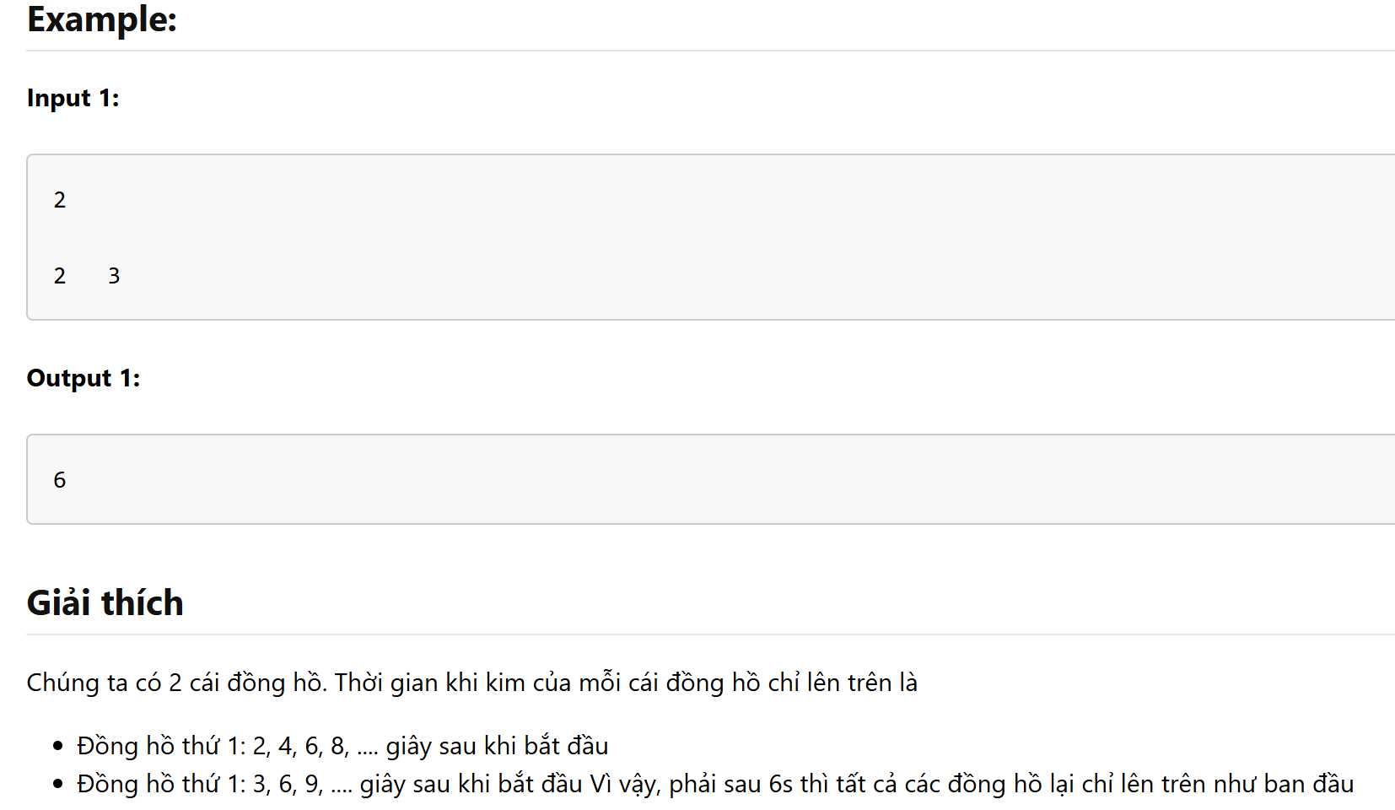
Task: Click the "giây sau khi bắt đầu" text in first bullet
Action: pos(497,746)
